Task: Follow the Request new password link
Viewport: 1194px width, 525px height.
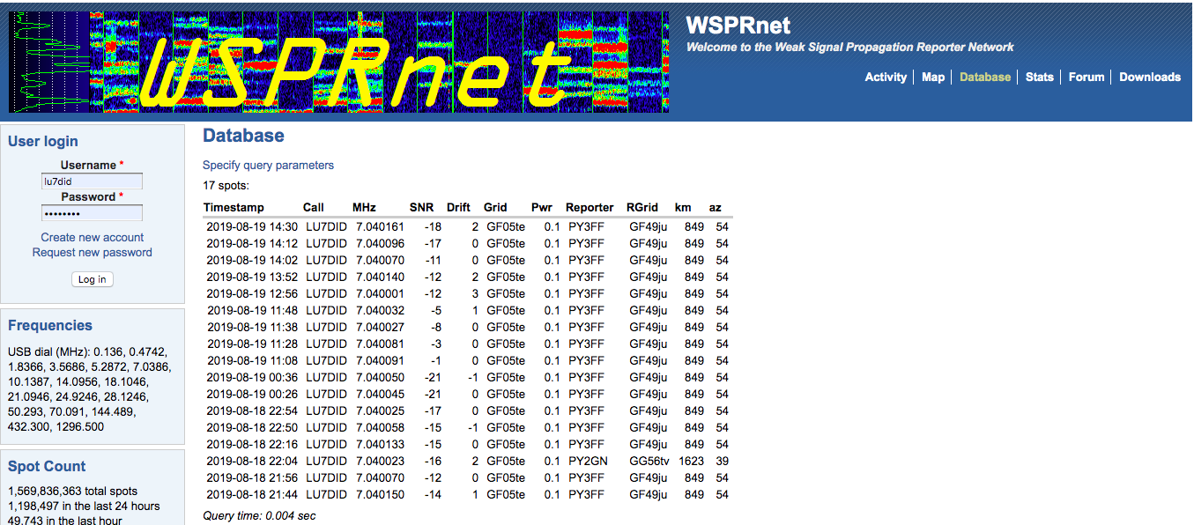Action: click(93, 252)
